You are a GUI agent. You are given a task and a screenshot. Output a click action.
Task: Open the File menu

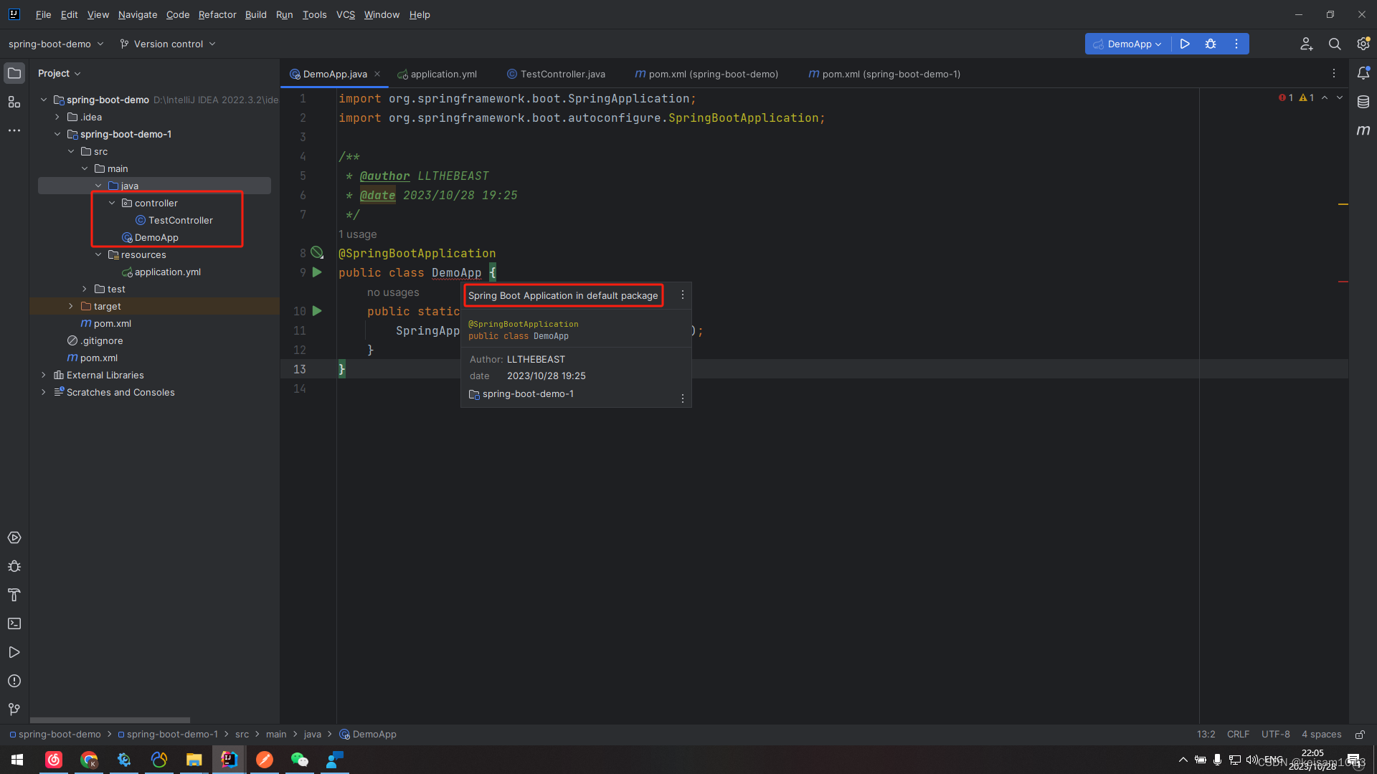click(44, 14)
